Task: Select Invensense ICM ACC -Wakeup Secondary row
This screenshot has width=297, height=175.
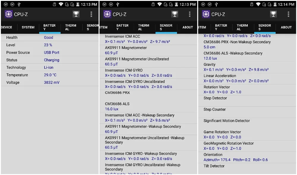Action: pyautogui.click(x=148, y=118)
